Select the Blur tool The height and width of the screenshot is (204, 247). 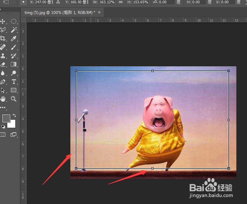pyautogui.click(x=3, y=73)
